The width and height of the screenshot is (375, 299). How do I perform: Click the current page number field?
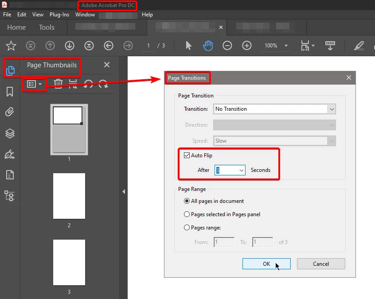[x=148, y=46]
